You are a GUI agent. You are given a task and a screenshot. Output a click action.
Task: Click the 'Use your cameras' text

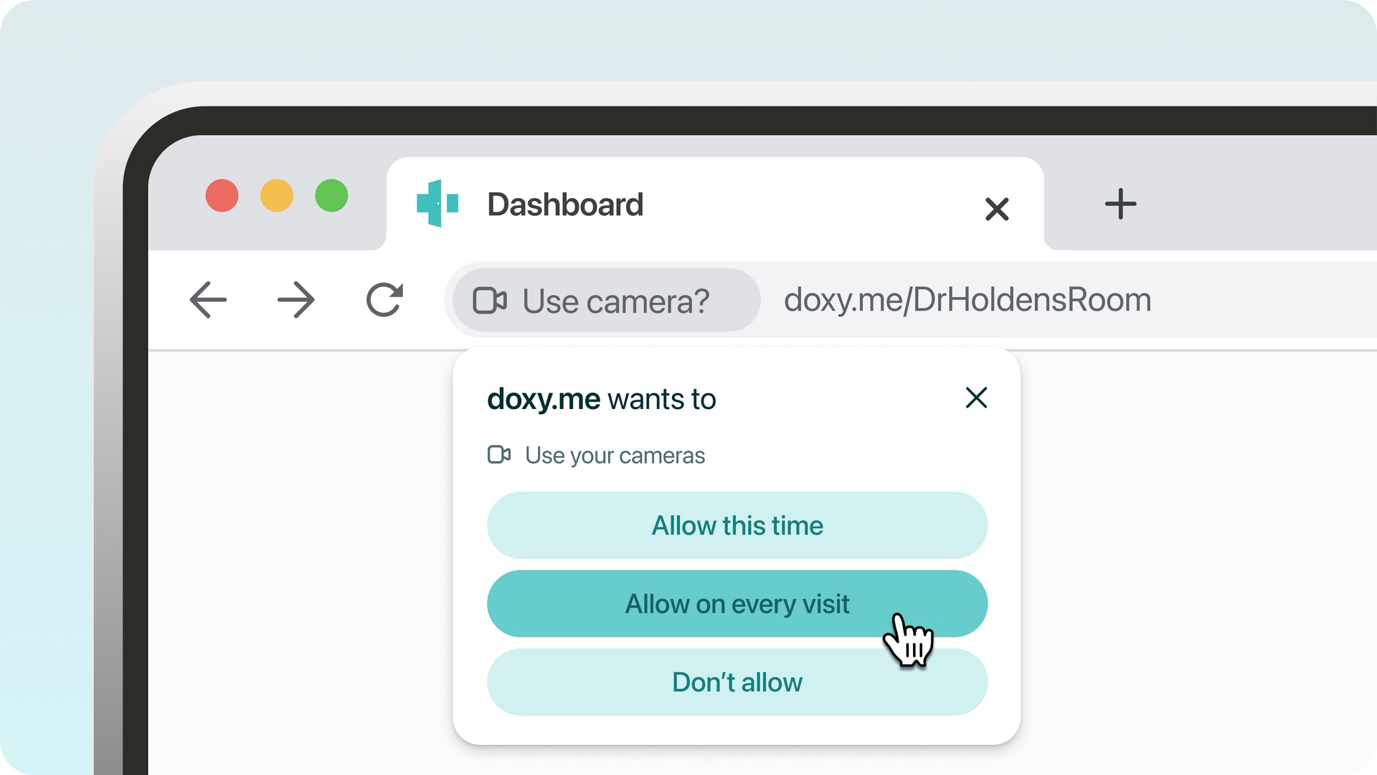(x=615, y=456)
